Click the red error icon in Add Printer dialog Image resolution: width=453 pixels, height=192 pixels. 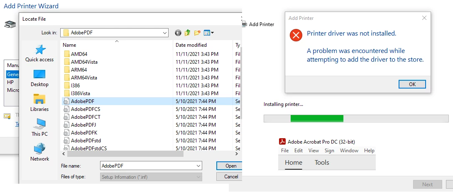(x=296, y=36)
